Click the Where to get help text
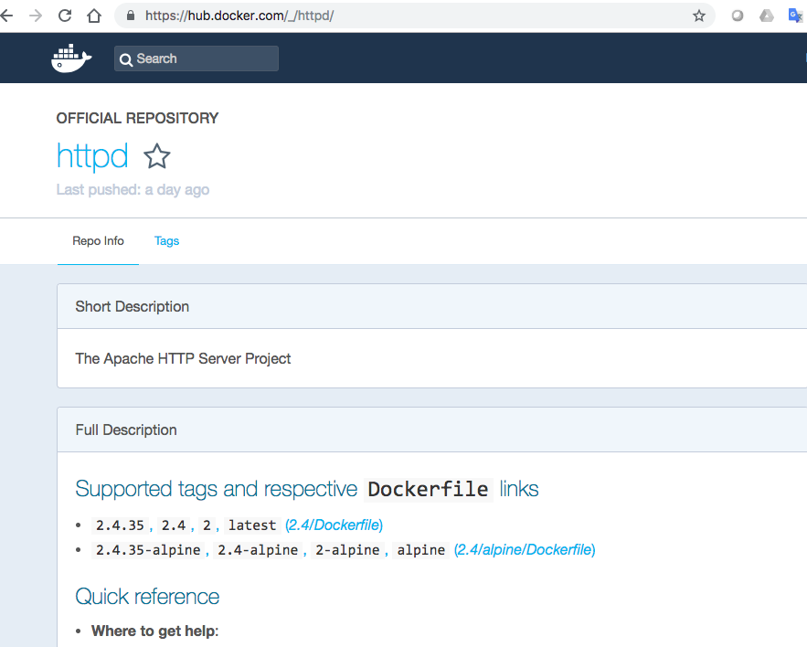The image size is (807, 647). click(155, 631)
